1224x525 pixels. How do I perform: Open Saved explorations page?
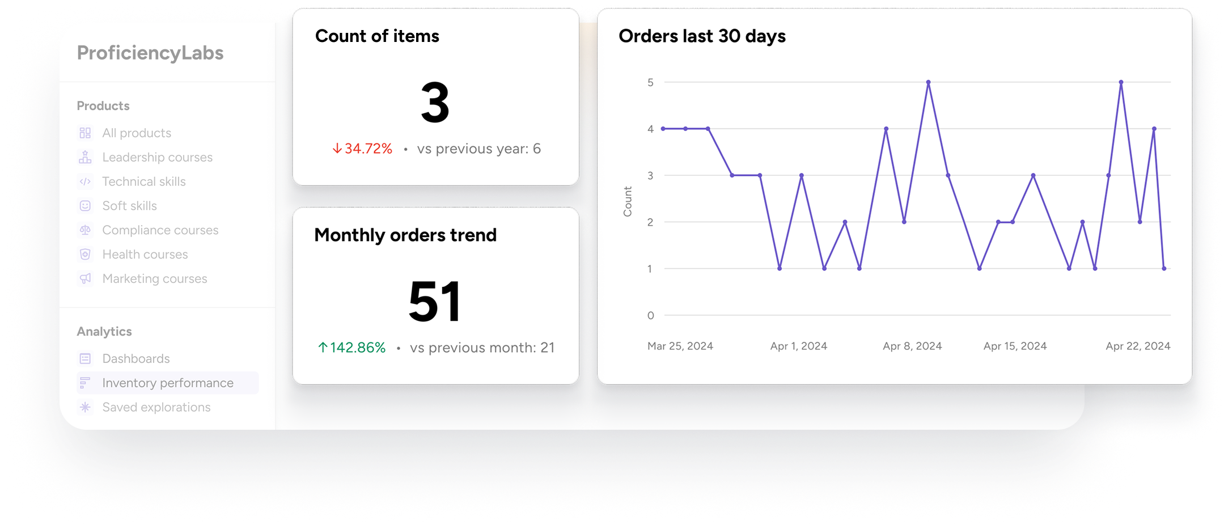pyautogui.click(x=156, y=407)
